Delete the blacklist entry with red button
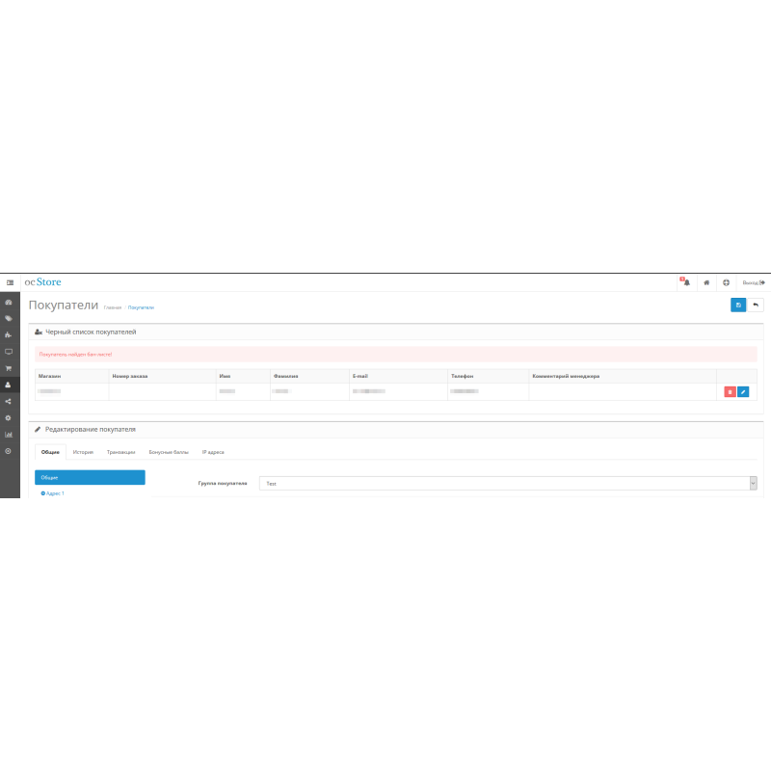The height and width of the screenshot is (771, 771). click(x=730, y=391)
